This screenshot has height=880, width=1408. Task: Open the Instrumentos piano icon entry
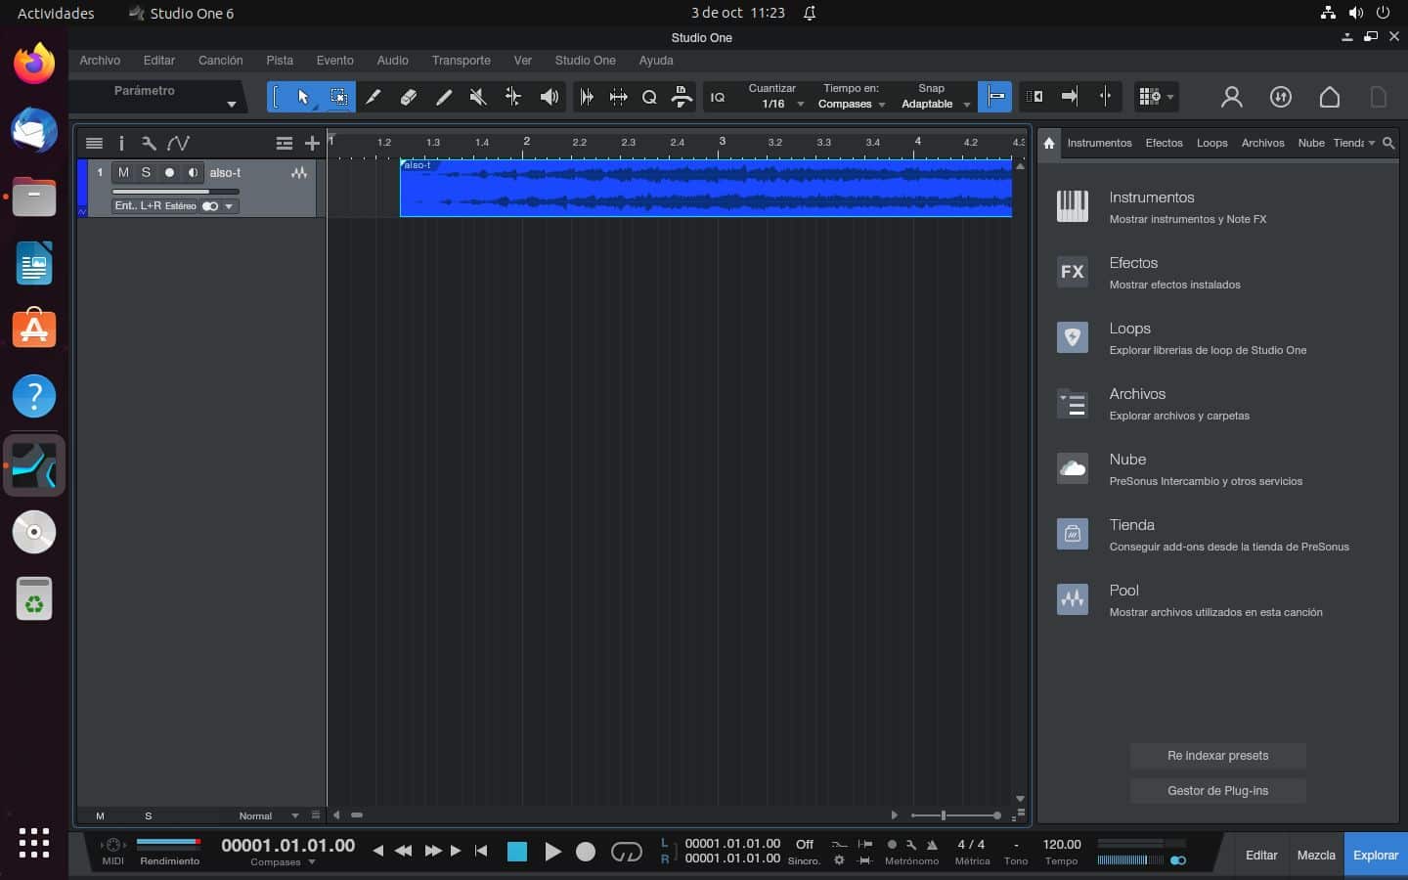coord(1073,206)
